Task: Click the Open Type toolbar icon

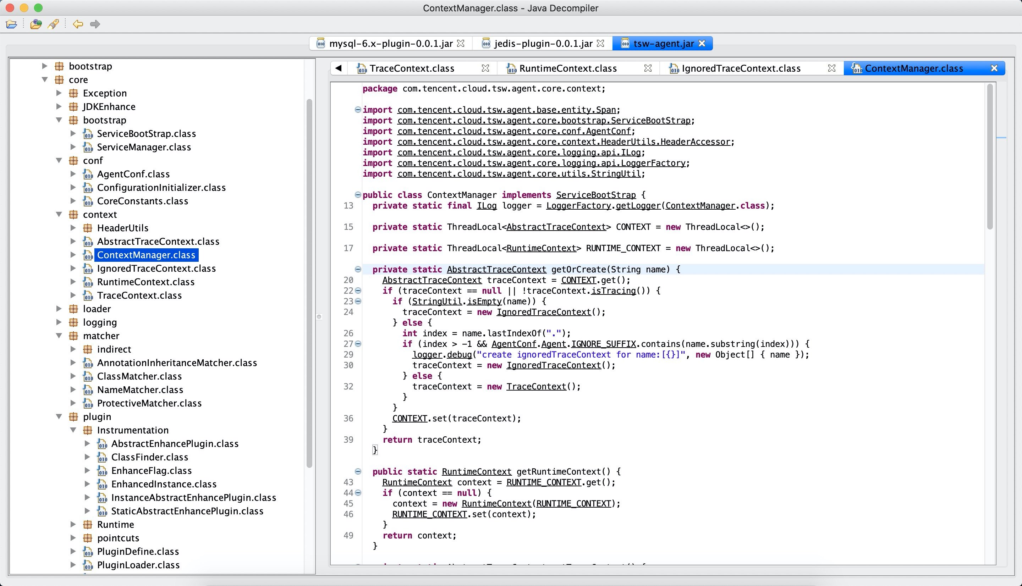Action: click(35, 24)
